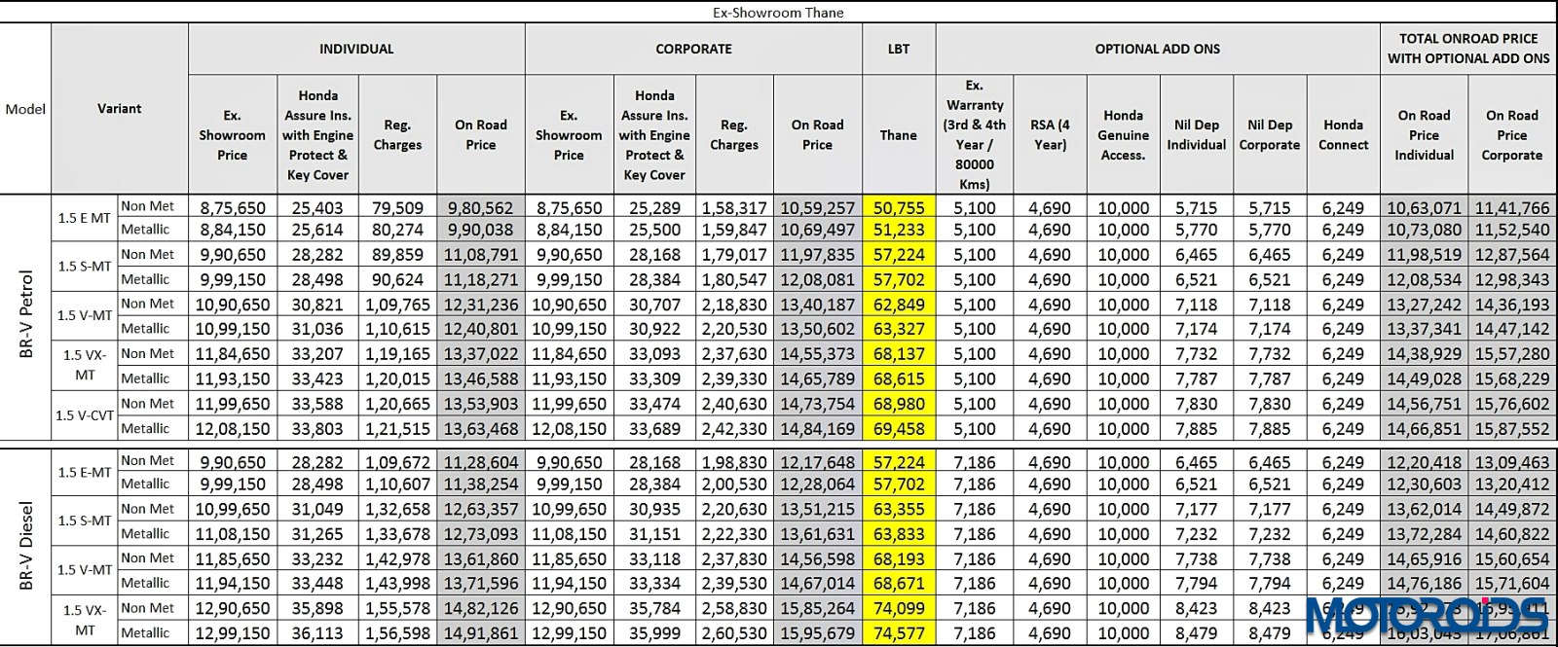
Task: Select the '1.5 V-CVT' variant cell
Action: pyautogui.click(x=84, y=415)
